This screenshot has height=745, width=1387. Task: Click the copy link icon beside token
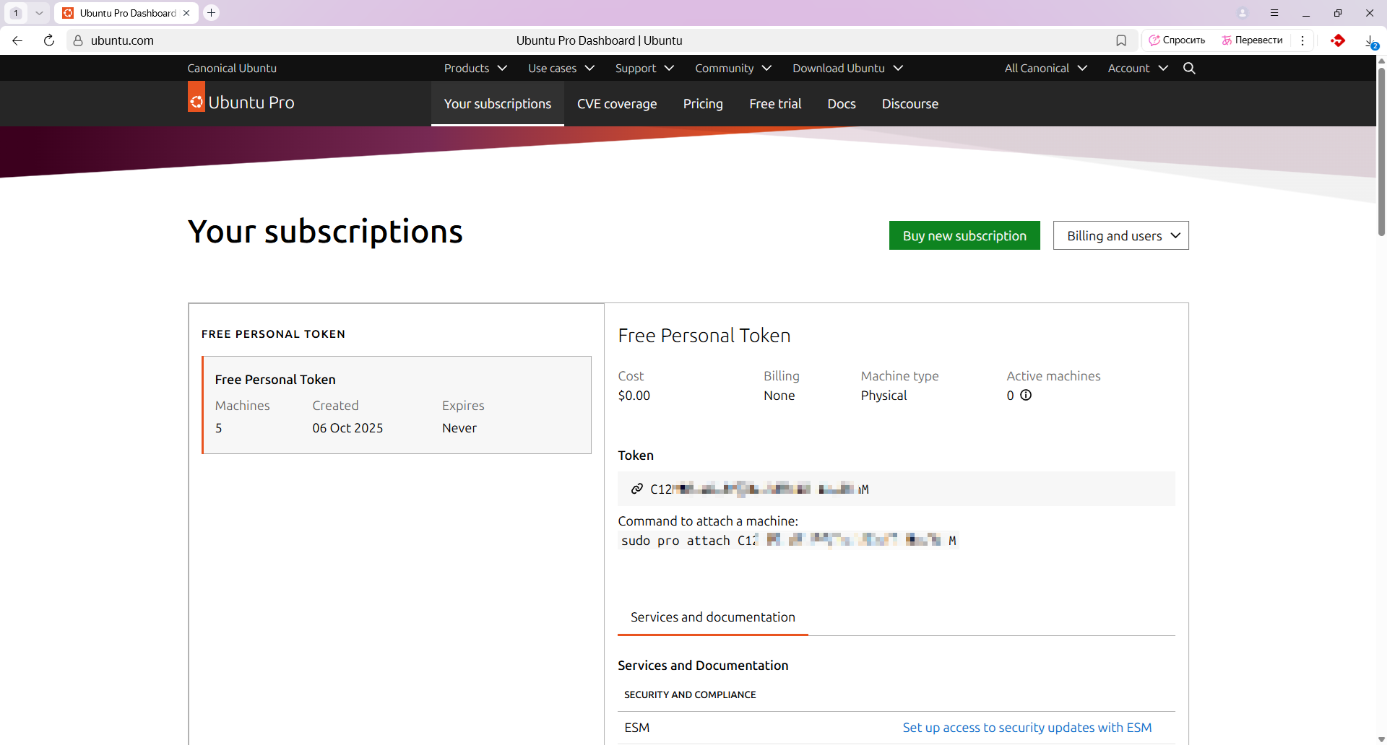(636, 489)
